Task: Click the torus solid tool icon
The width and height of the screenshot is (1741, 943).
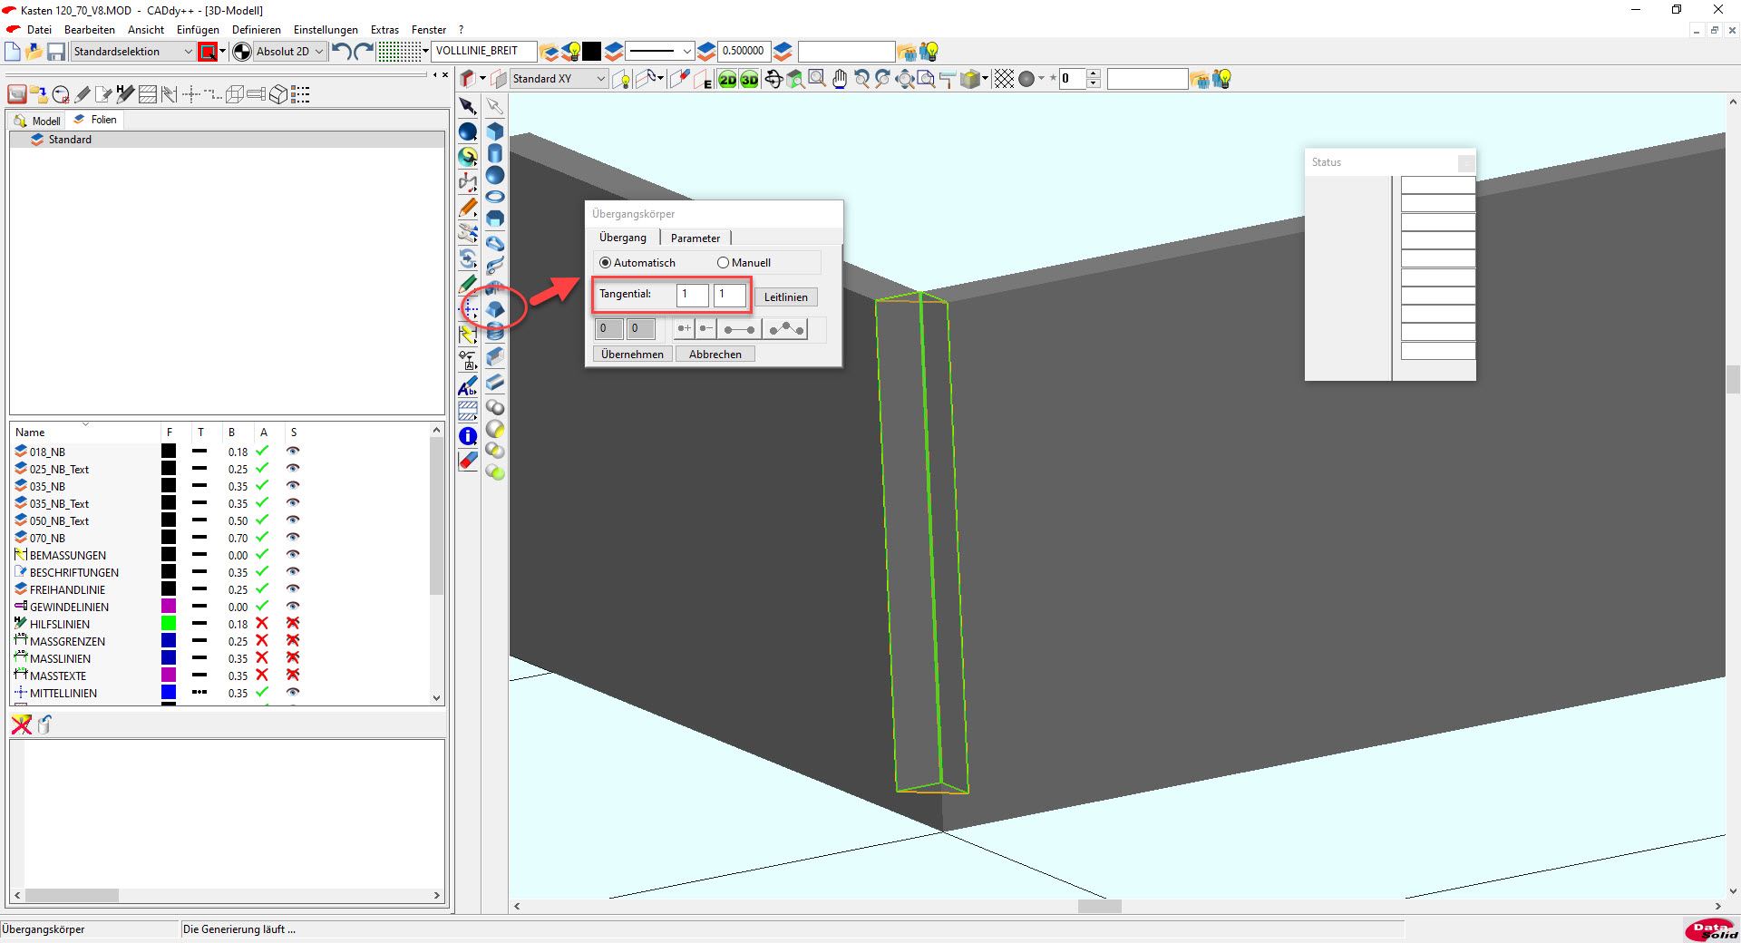Action: tap(495, 197)
